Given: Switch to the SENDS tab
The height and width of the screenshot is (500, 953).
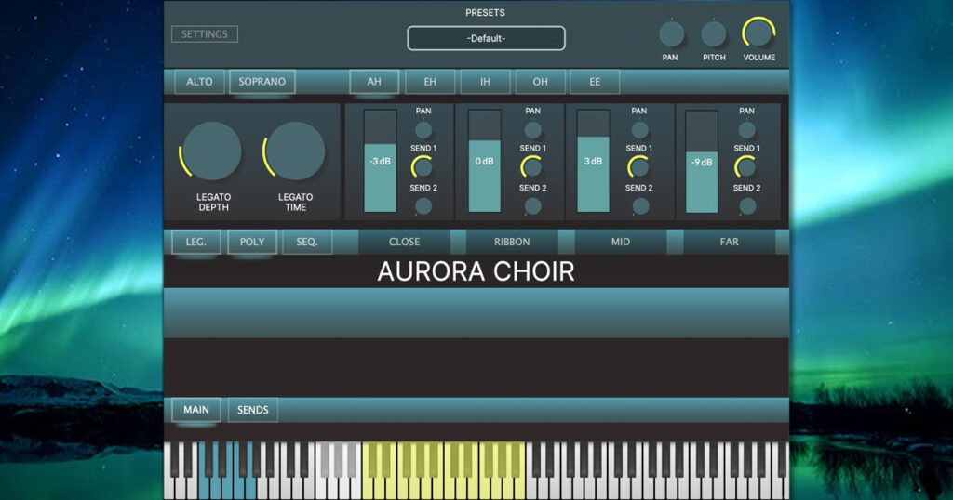Looking at the screenshot, I should (x=253, y=410).
